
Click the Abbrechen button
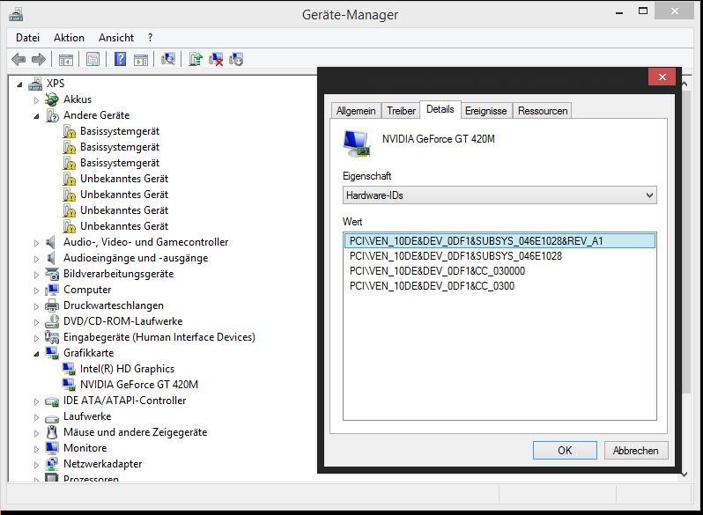point(636,451)
